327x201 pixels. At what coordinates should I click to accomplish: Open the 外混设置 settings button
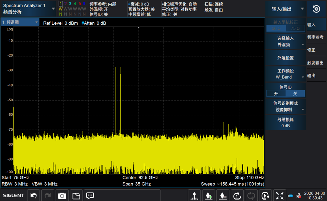tap(286, 58)
